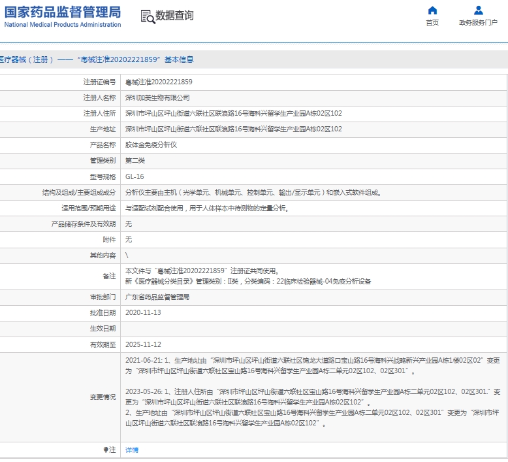Click the 注册人名称 row label
508x462 pixels.
(99, 97)
